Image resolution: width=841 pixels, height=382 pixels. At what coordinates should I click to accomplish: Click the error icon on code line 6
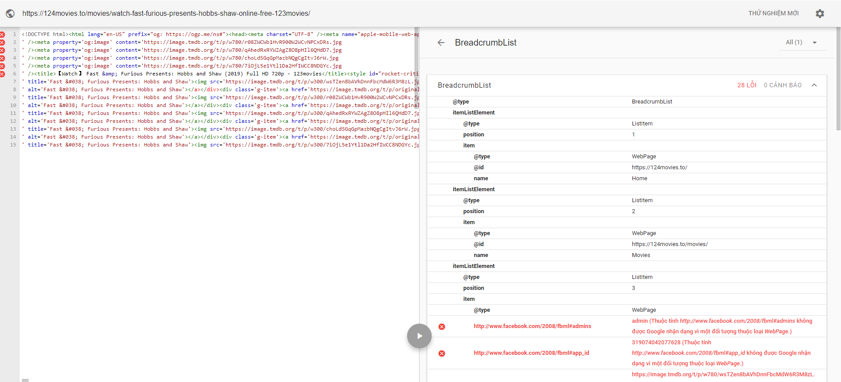point(2,74)
